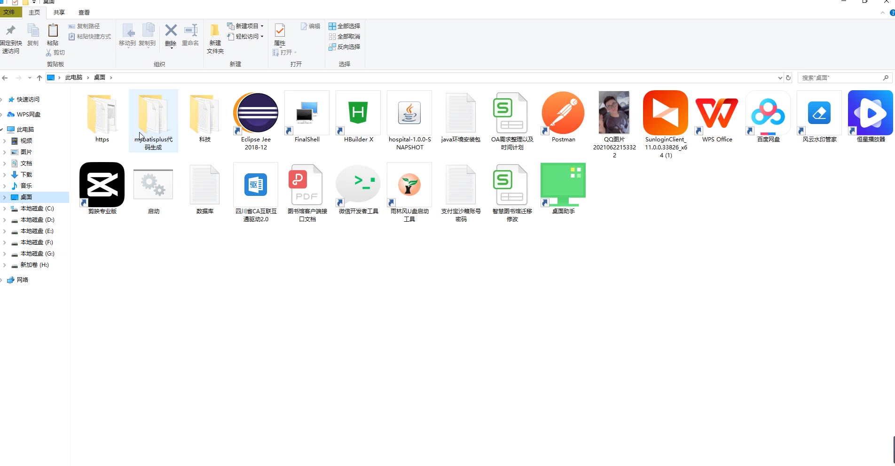
Task: Expand the 本地磁盘 (D:) tree node
Action: coord(5,220)
